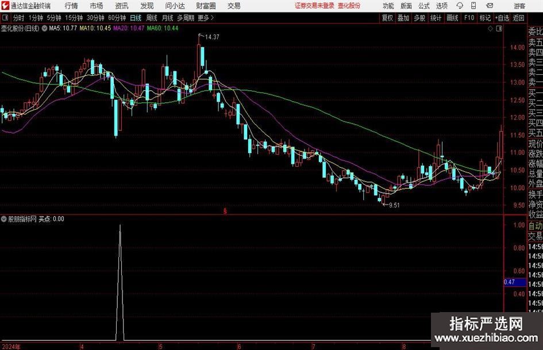Click the red 壹化股份 stock name link
The height and width of the screenshot is (350, 543).
(349, 6)
